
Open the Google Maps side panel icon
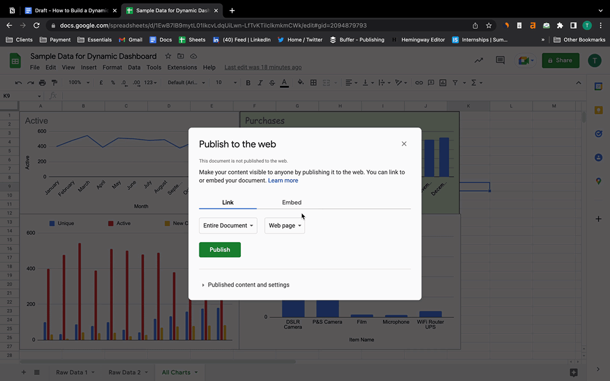(598, 181)
